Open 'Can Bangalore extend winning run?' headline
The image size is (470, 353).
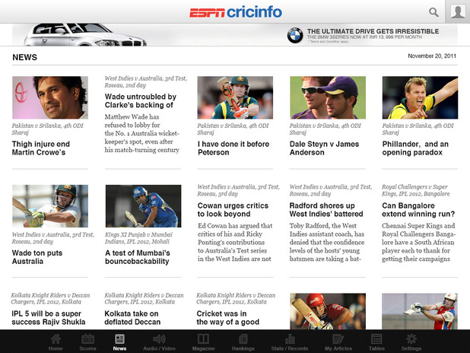(x=418, y=210)
